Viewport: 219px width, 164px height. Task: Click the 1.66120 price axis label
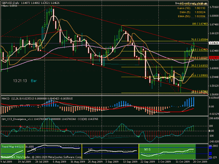(214, 33)
